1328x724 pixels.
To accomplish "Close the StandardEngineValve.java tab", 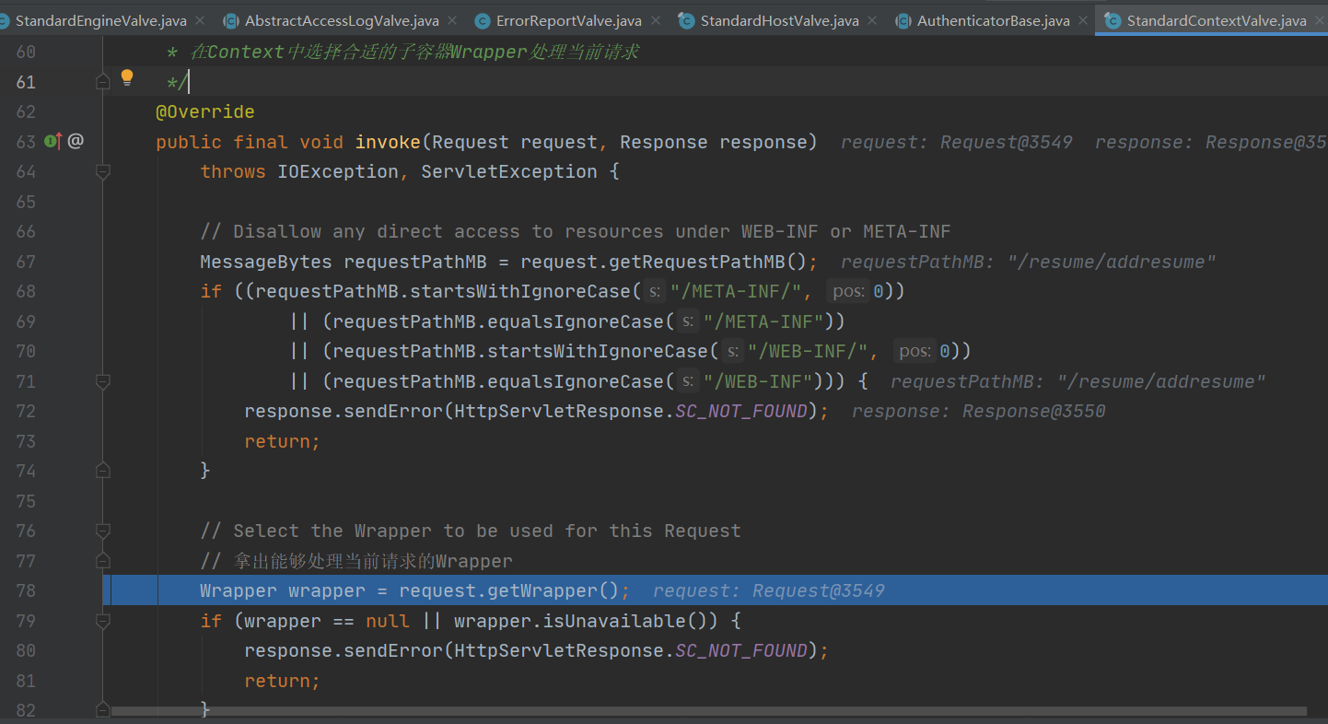I will (199, 20).
